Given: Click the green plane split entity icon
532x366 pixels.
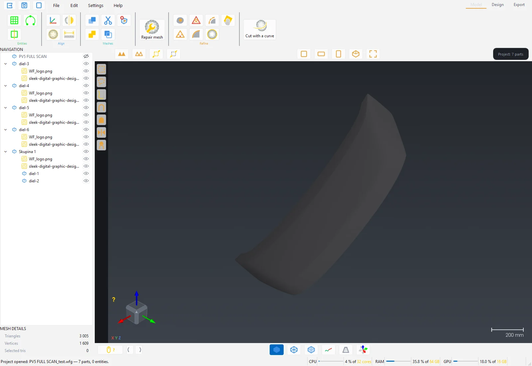Looking at the screenshot, I should [x=14, y=34].
